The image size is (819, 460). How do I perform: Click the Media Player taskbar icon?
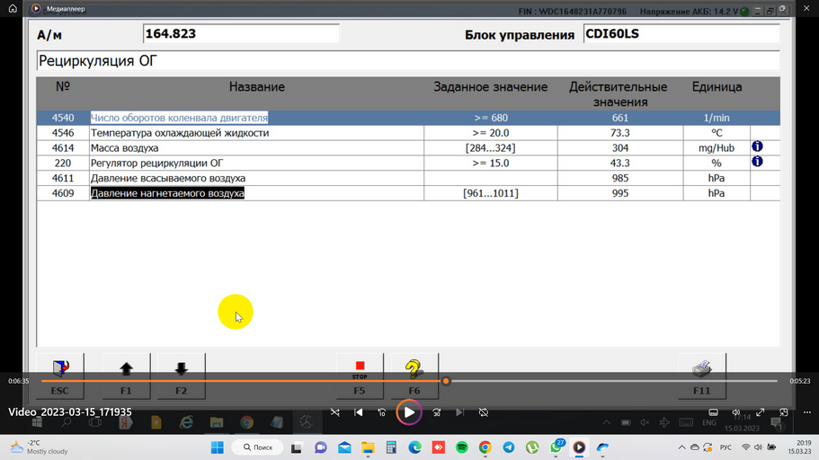(x=579, y=447)
